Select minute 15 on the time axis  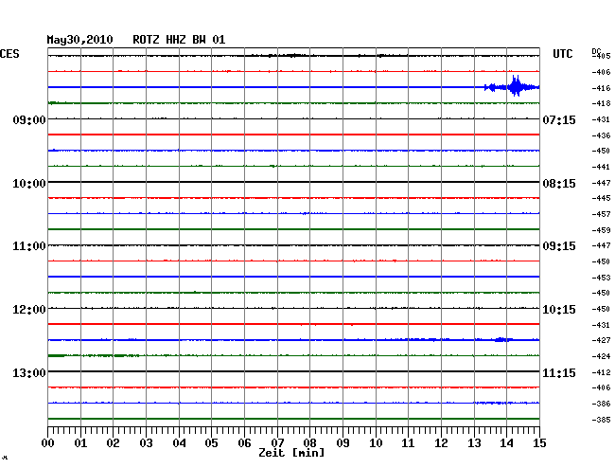pos(539,442)
